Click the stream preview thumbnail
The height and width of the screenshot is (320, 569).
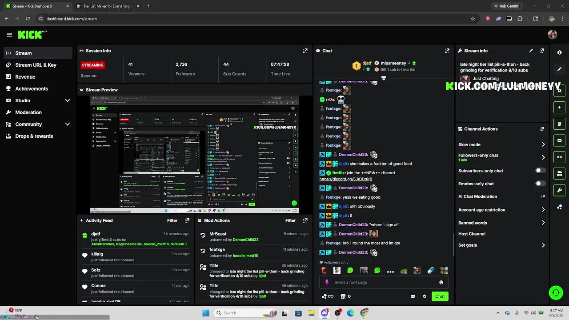point(194,155)
